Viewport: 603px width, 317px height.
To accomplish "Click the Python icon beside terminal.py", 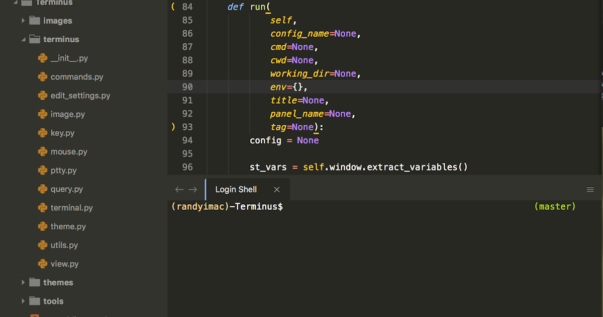I will tap(43, 208).
